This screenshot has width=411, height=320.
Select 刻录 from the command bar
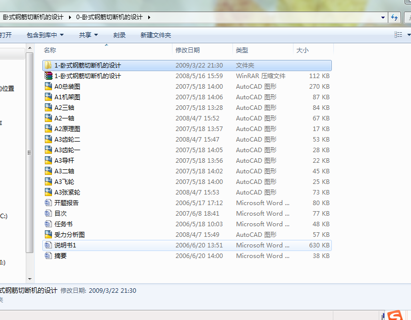pos(119,35)
